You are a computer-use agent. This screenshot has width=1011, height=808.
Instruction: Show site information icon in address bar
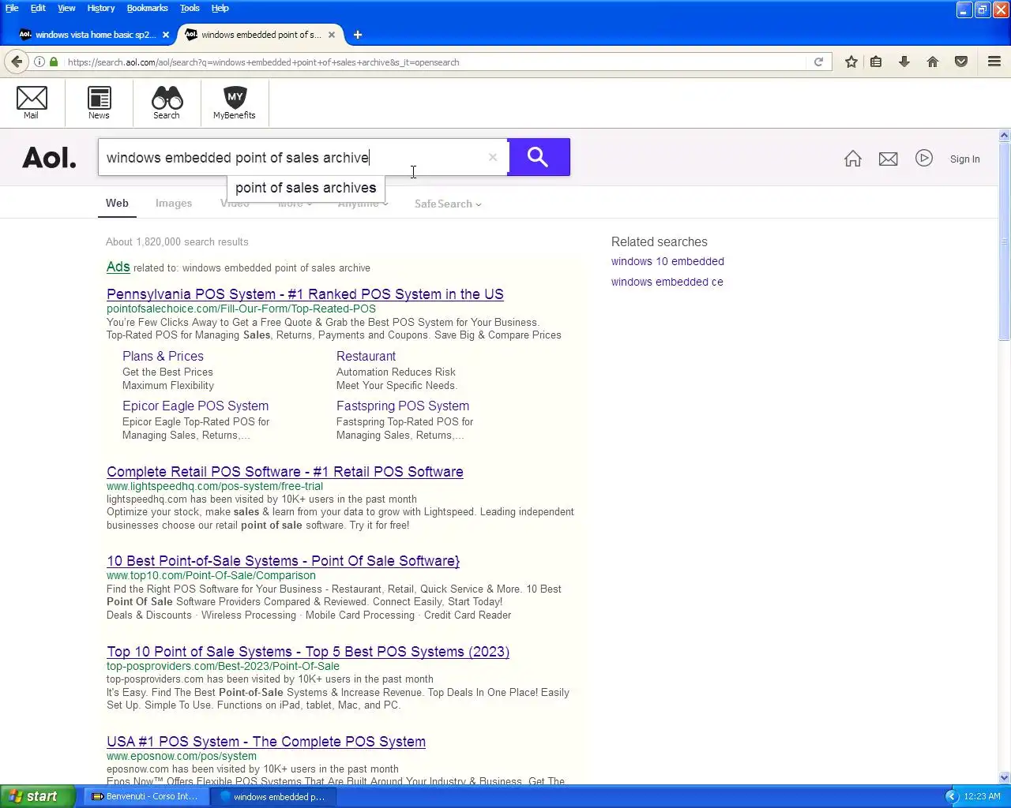coord(39,62)
